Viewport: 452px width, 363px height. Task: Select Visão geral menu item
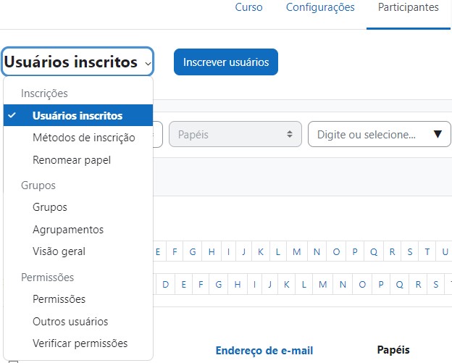[x=59, y=251]
